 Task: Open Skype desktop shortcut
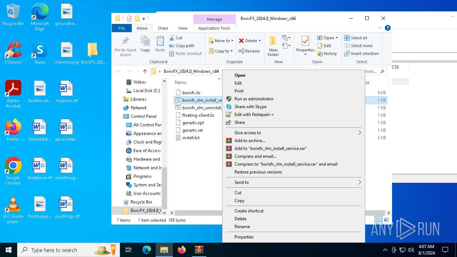tap(40, 53)
